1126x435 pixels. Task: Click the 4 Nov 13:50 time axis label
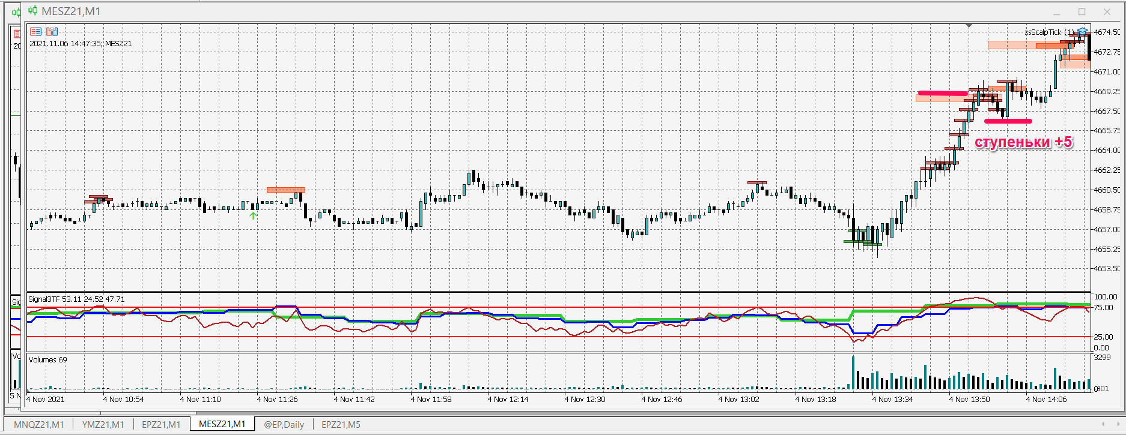[969, 399]
